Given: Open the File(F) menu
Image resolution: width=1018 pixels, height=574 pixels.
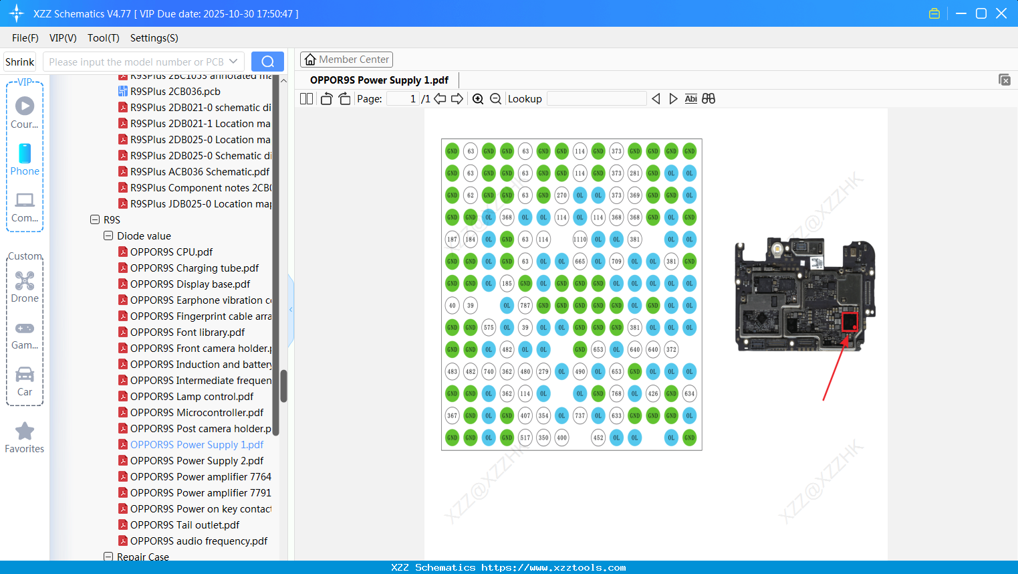Looking at the screenshot, I should click(x=25, y=38).
